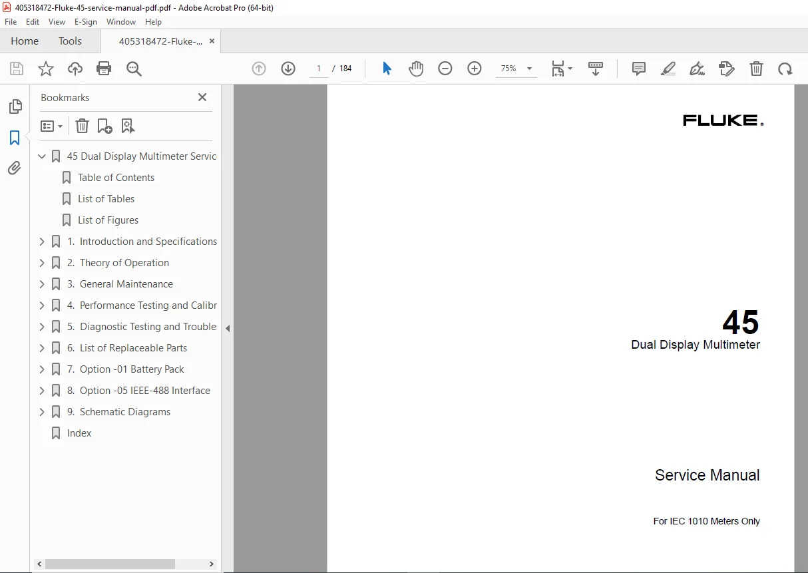
Task: Jump to List of Figures bookmark
Action: 108,220
